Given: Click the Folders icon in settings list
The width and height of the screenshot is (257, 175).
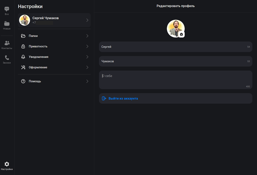Looking at the screenshot, I should click(23, 36).
